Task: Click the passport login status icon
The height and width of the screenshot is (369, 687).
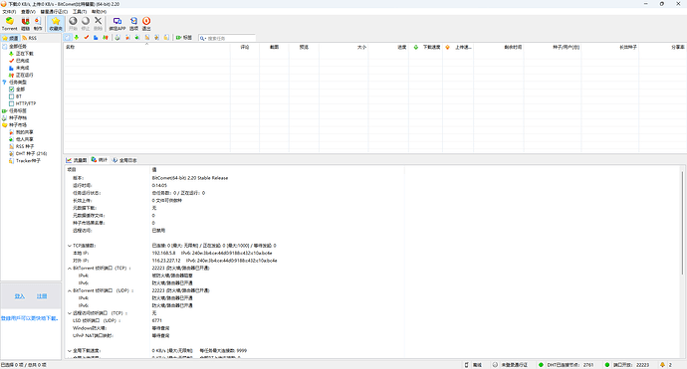Action: click(495, 365)
